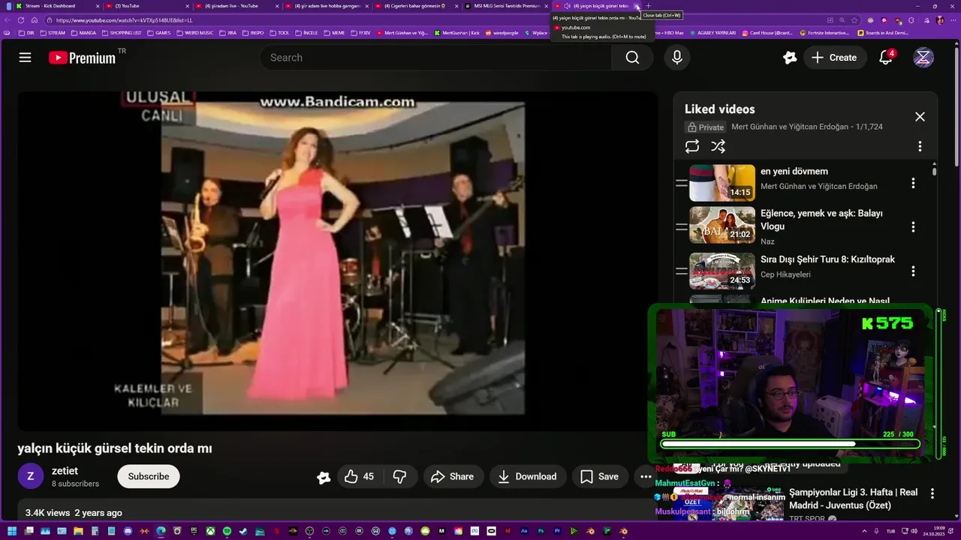Open the zetiet channel name link
The height and width of the screenshot is (540, 961).
click(x=65, y=471)
